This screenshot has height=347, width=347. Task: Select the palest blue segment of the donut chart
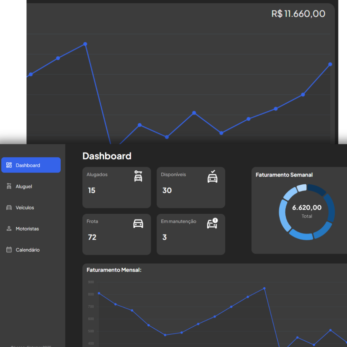click(302, 188)
